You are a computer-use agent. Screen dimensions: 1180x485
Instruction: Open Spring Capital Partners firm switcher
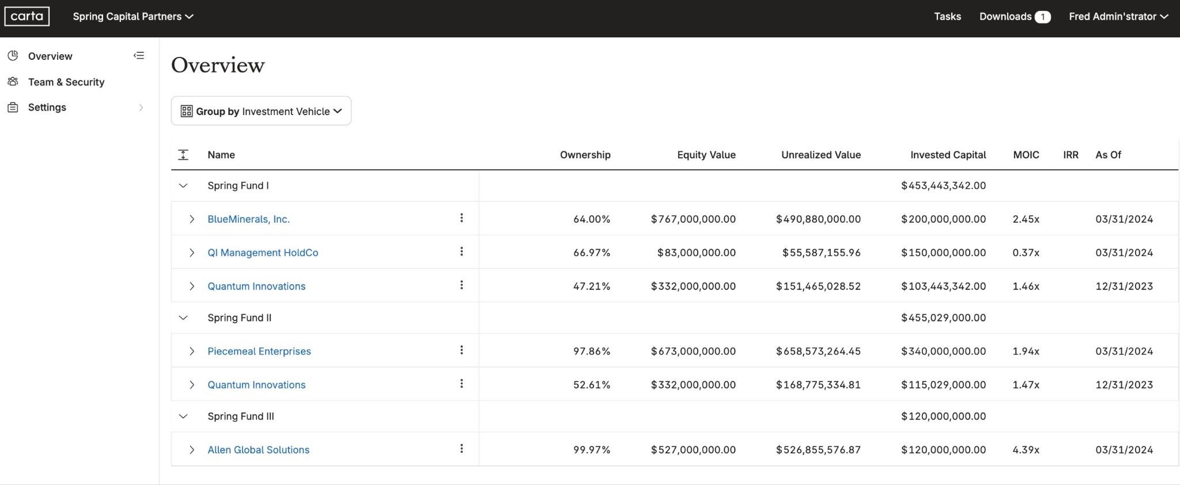coord(133,16)
